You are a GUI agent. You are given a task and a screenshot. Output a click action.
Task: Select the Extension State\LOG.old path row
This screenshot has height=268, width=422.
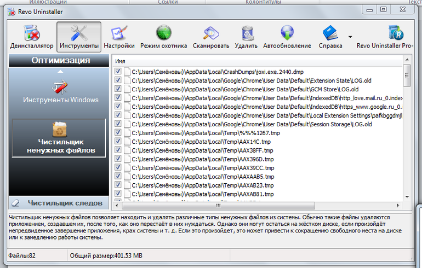(x=252, y=80)
